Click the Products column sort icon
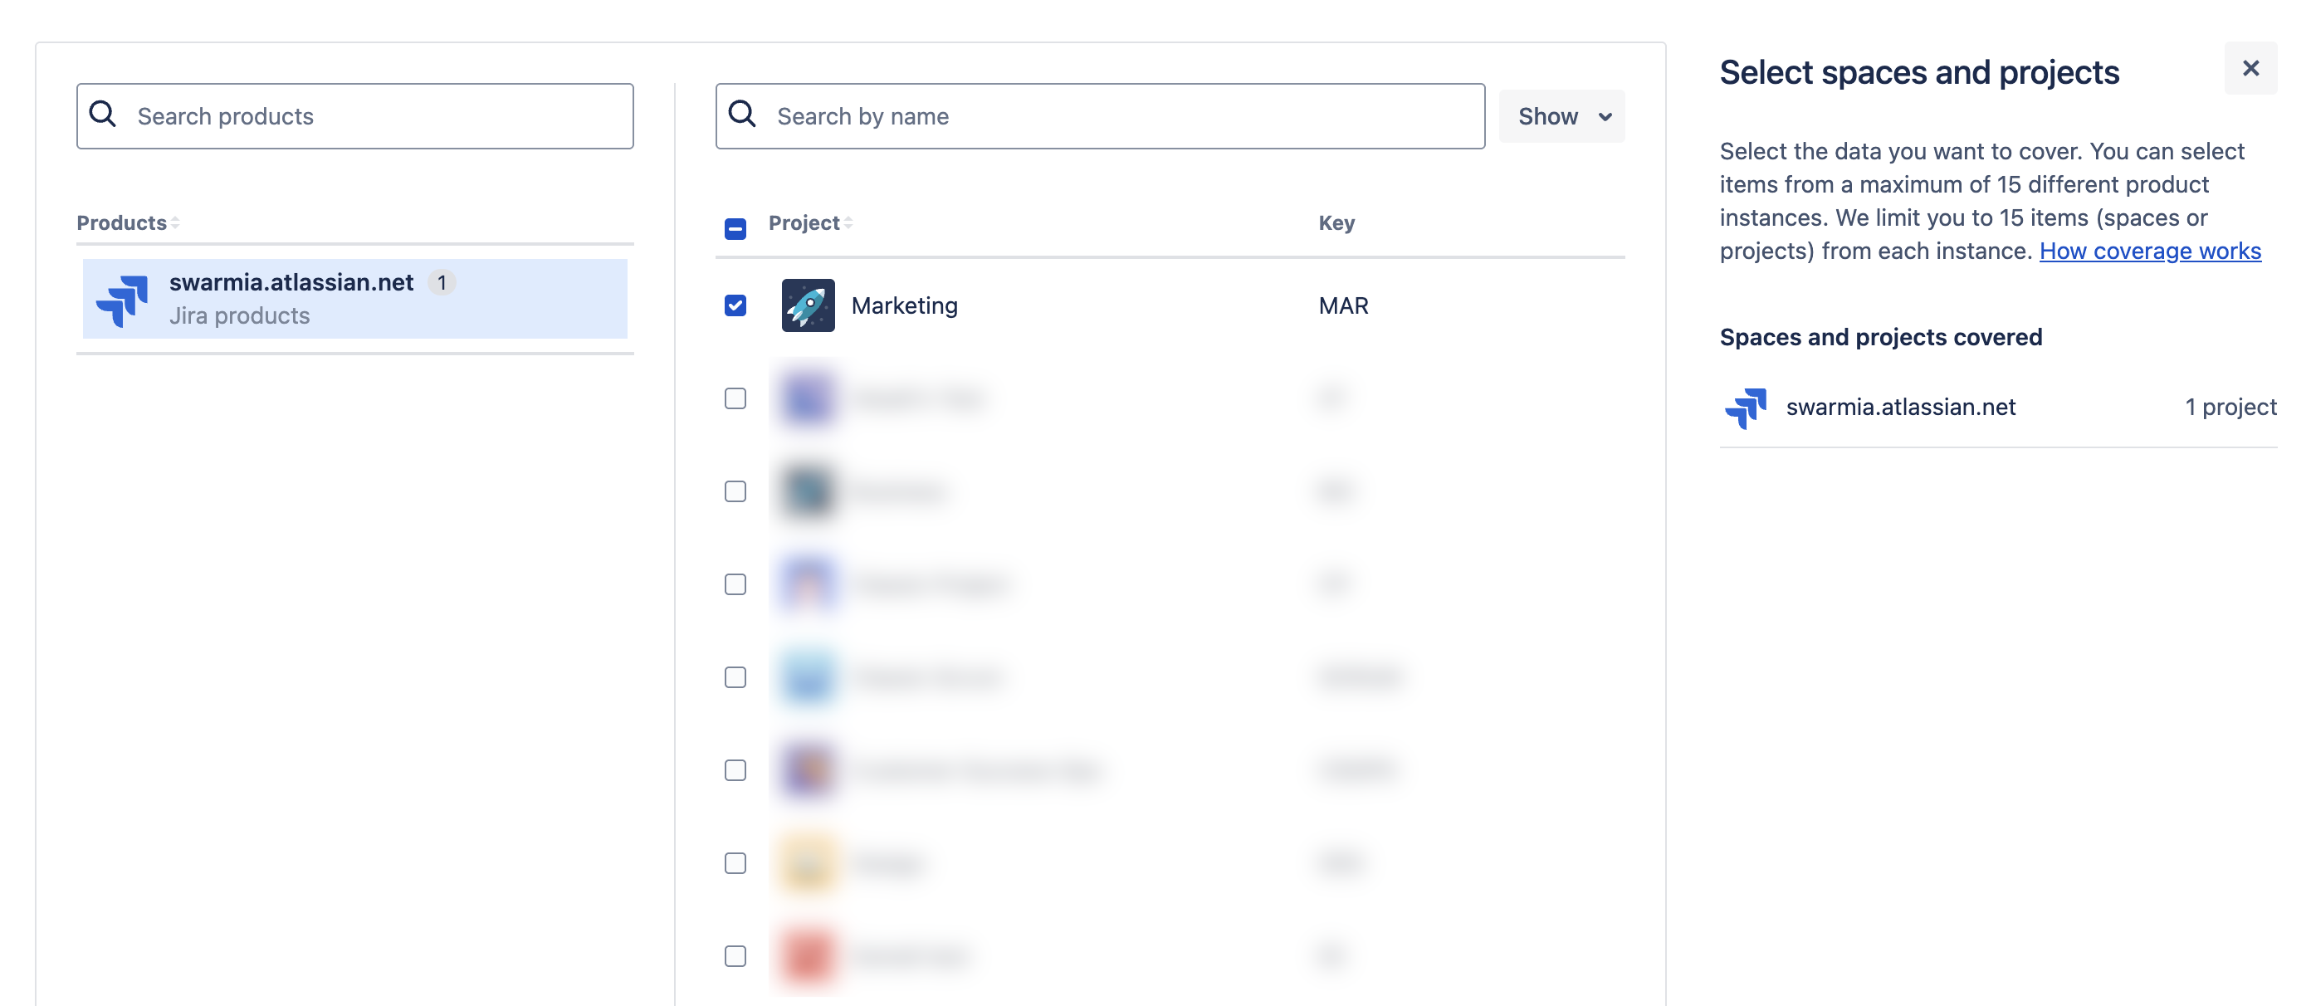 175,222
